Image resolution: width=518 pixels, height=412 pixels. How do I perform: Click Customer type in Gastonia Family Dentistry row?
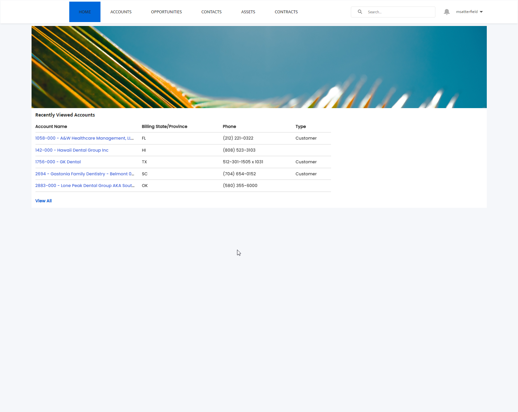click(x=306, y=174)
